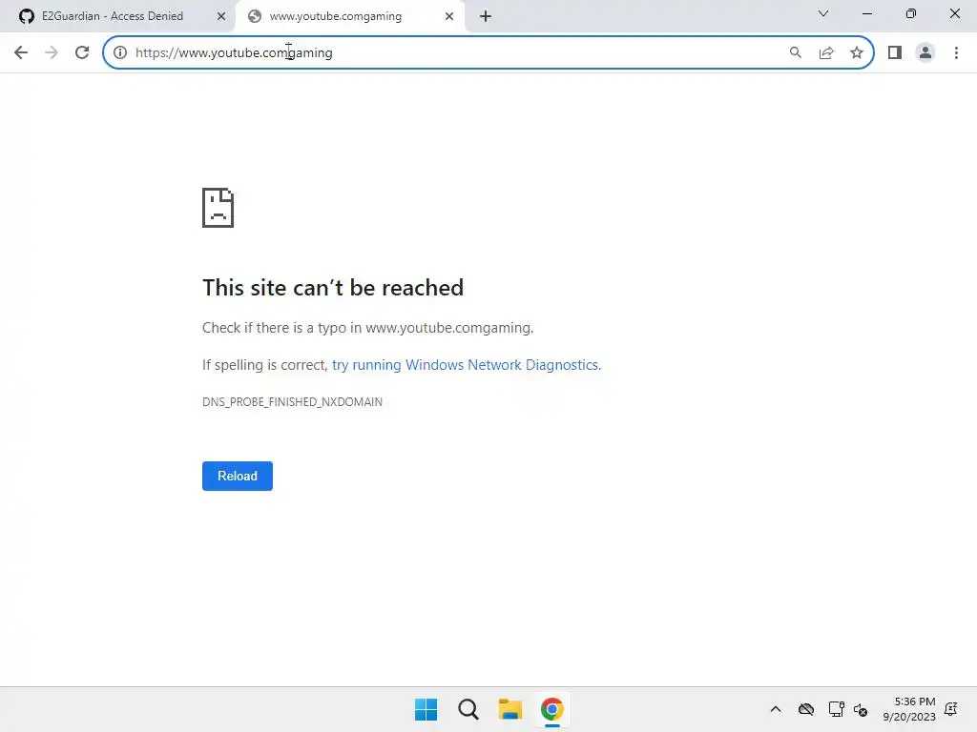Open the Chrome profile avatar
The image size is (977, 732).
[x=925, y=53]
